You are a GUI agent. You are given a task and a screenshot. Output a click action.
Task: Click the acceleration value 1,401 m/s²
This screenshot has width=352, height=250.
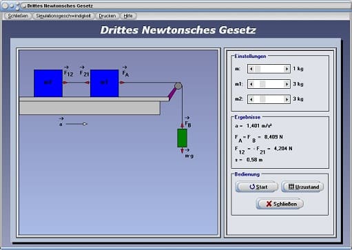259,126
